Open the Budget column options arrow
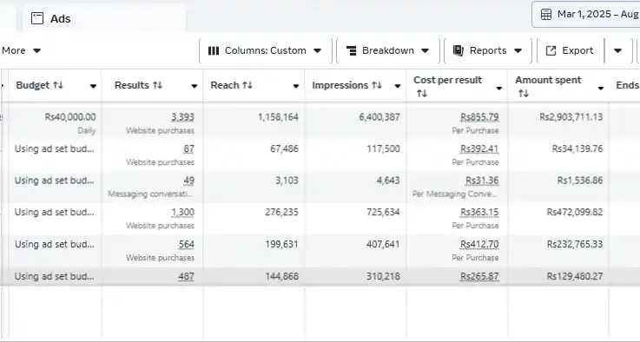Viewport: 640px width, 342px height. click(93, 86)
